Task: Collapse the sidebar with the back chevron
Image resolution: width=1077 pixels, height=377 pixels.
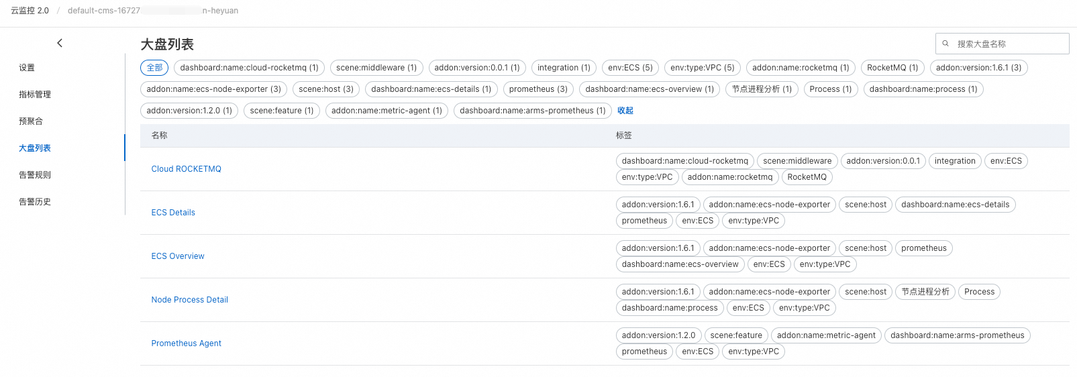Action: point(60,43)
